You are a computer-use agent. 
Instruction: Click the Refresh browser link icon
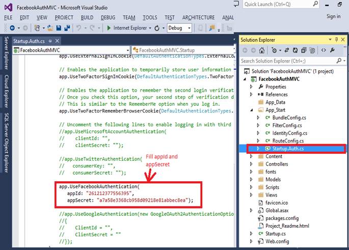pos(157,28)
